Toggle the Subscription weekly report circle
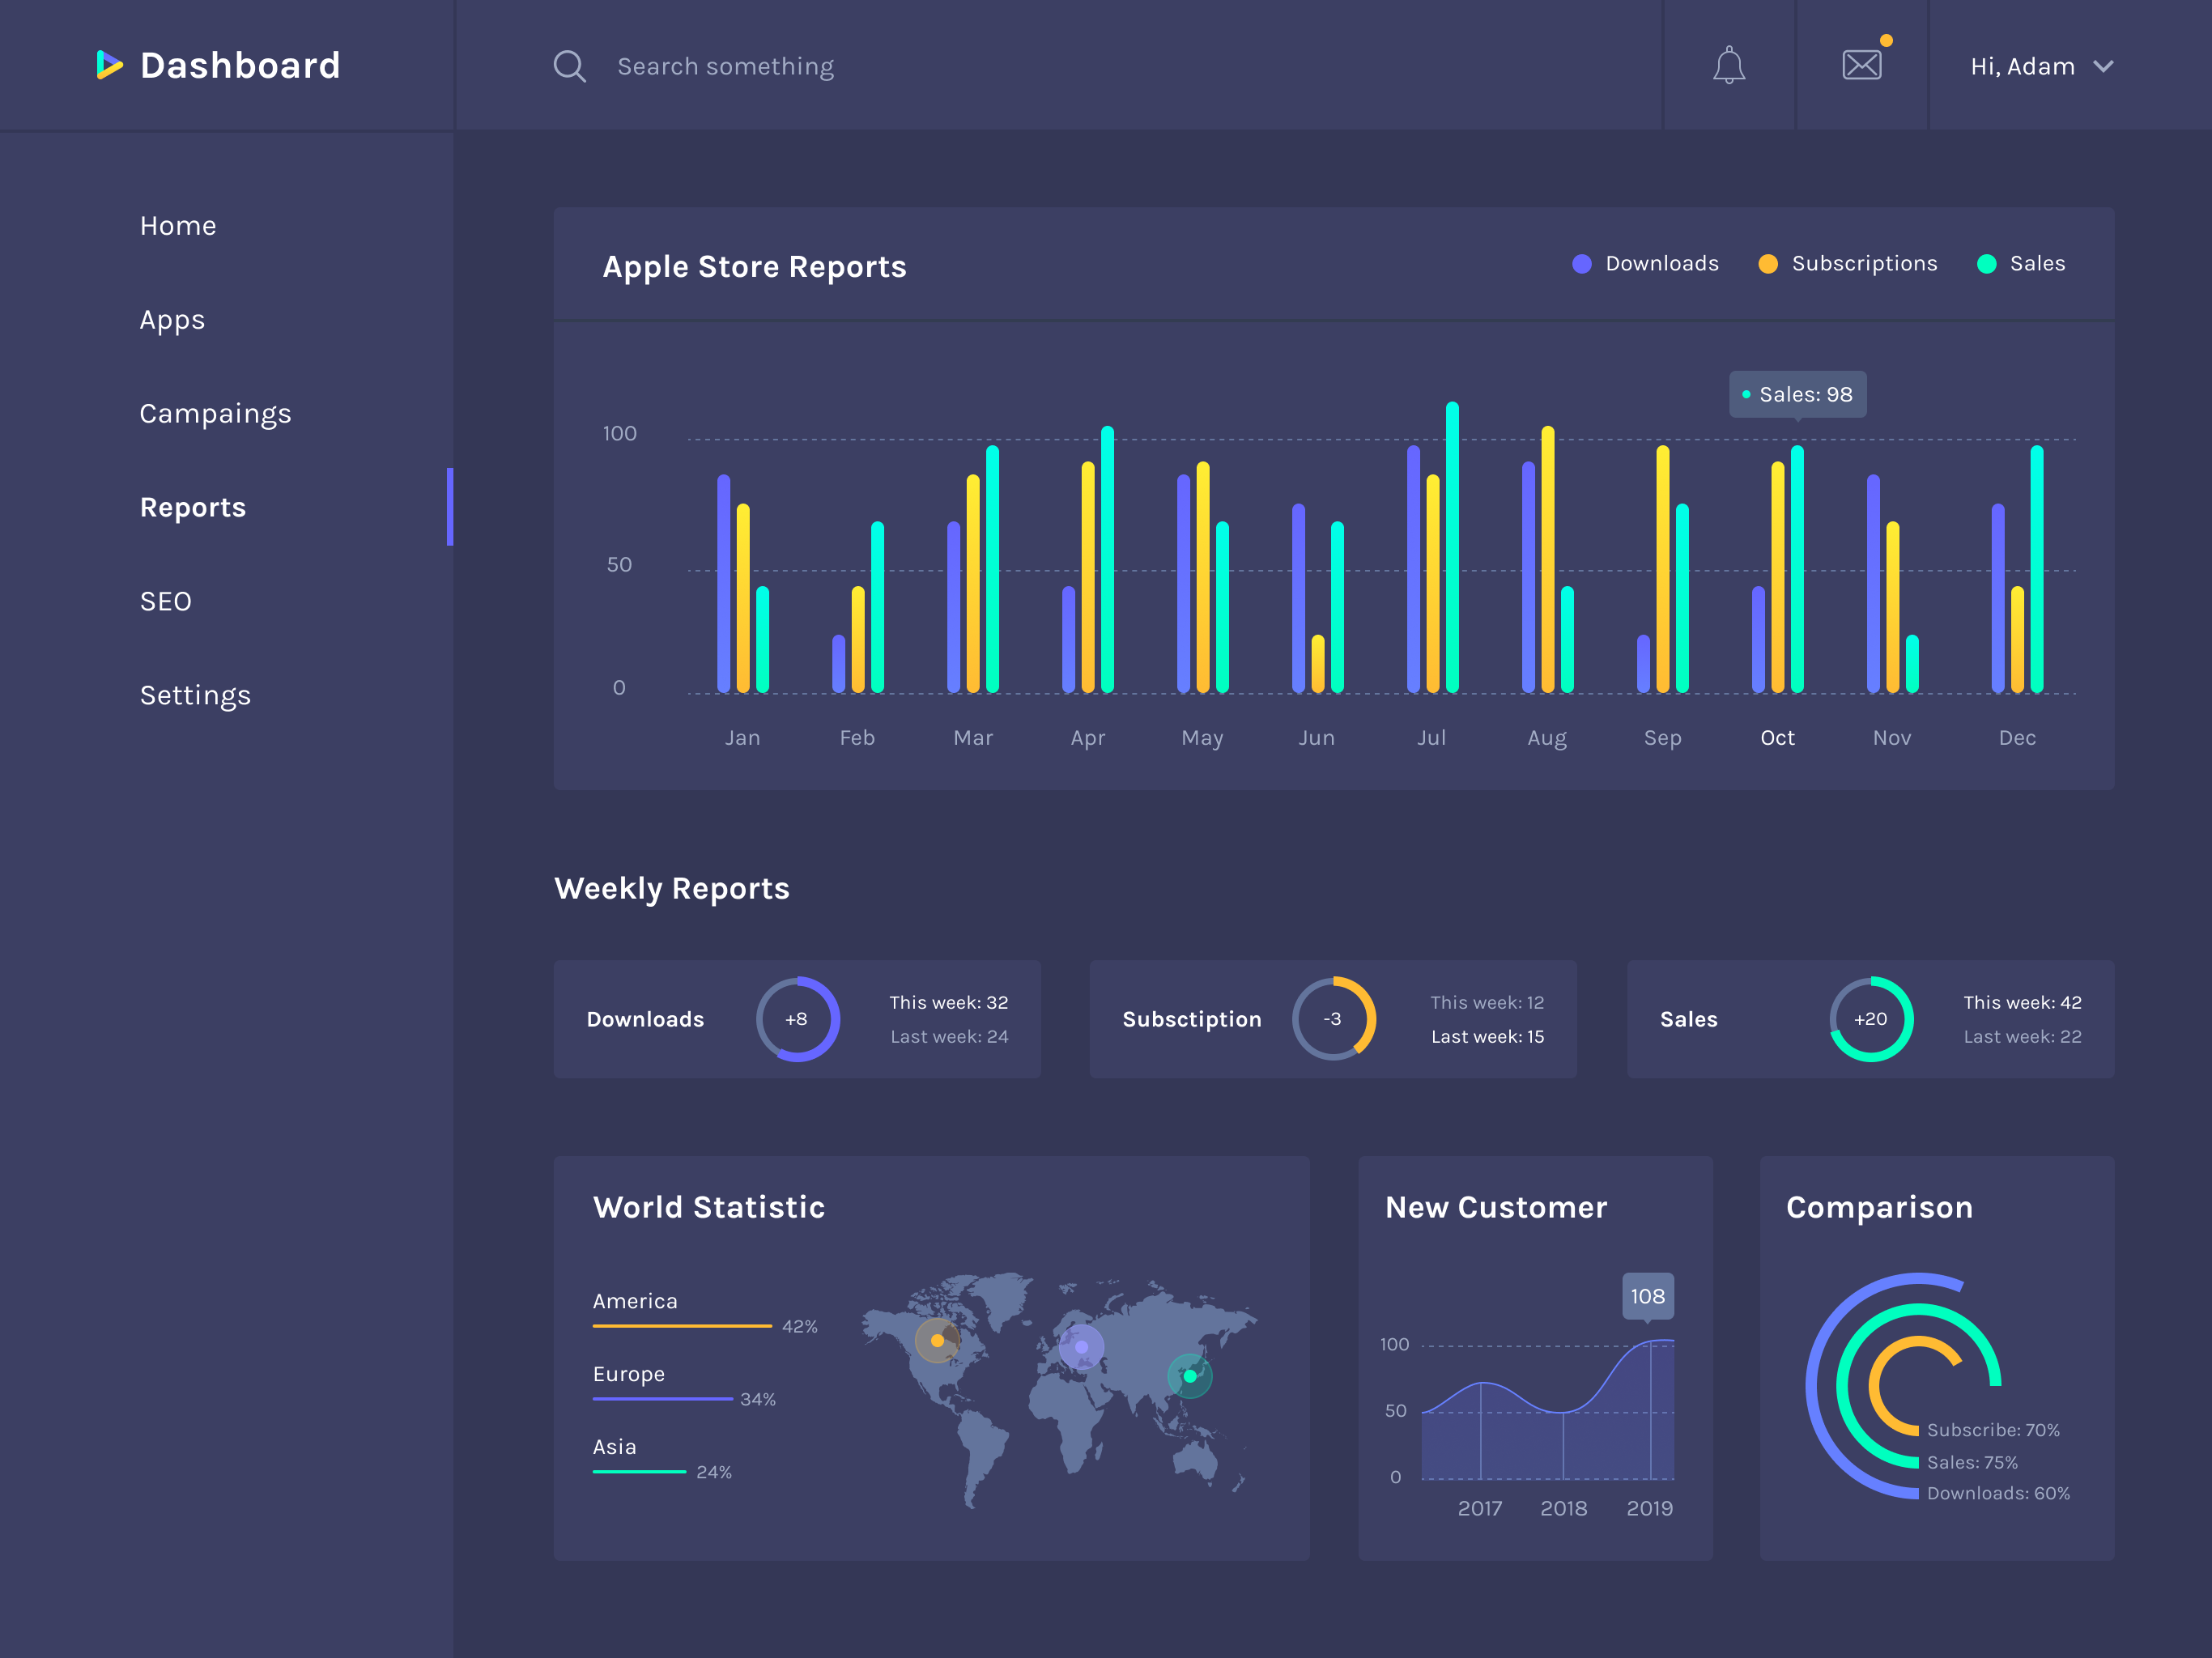The height and width of the screenshot is (1658, 2212). point(1331,1018)
